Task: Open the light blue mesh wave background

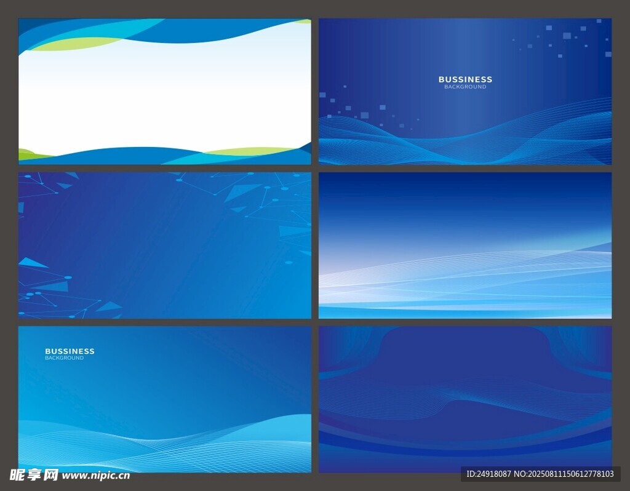Action: (x=164, y=399)
